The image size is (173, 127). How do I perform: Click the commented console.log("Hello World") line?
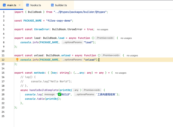[x=46, y=82]
